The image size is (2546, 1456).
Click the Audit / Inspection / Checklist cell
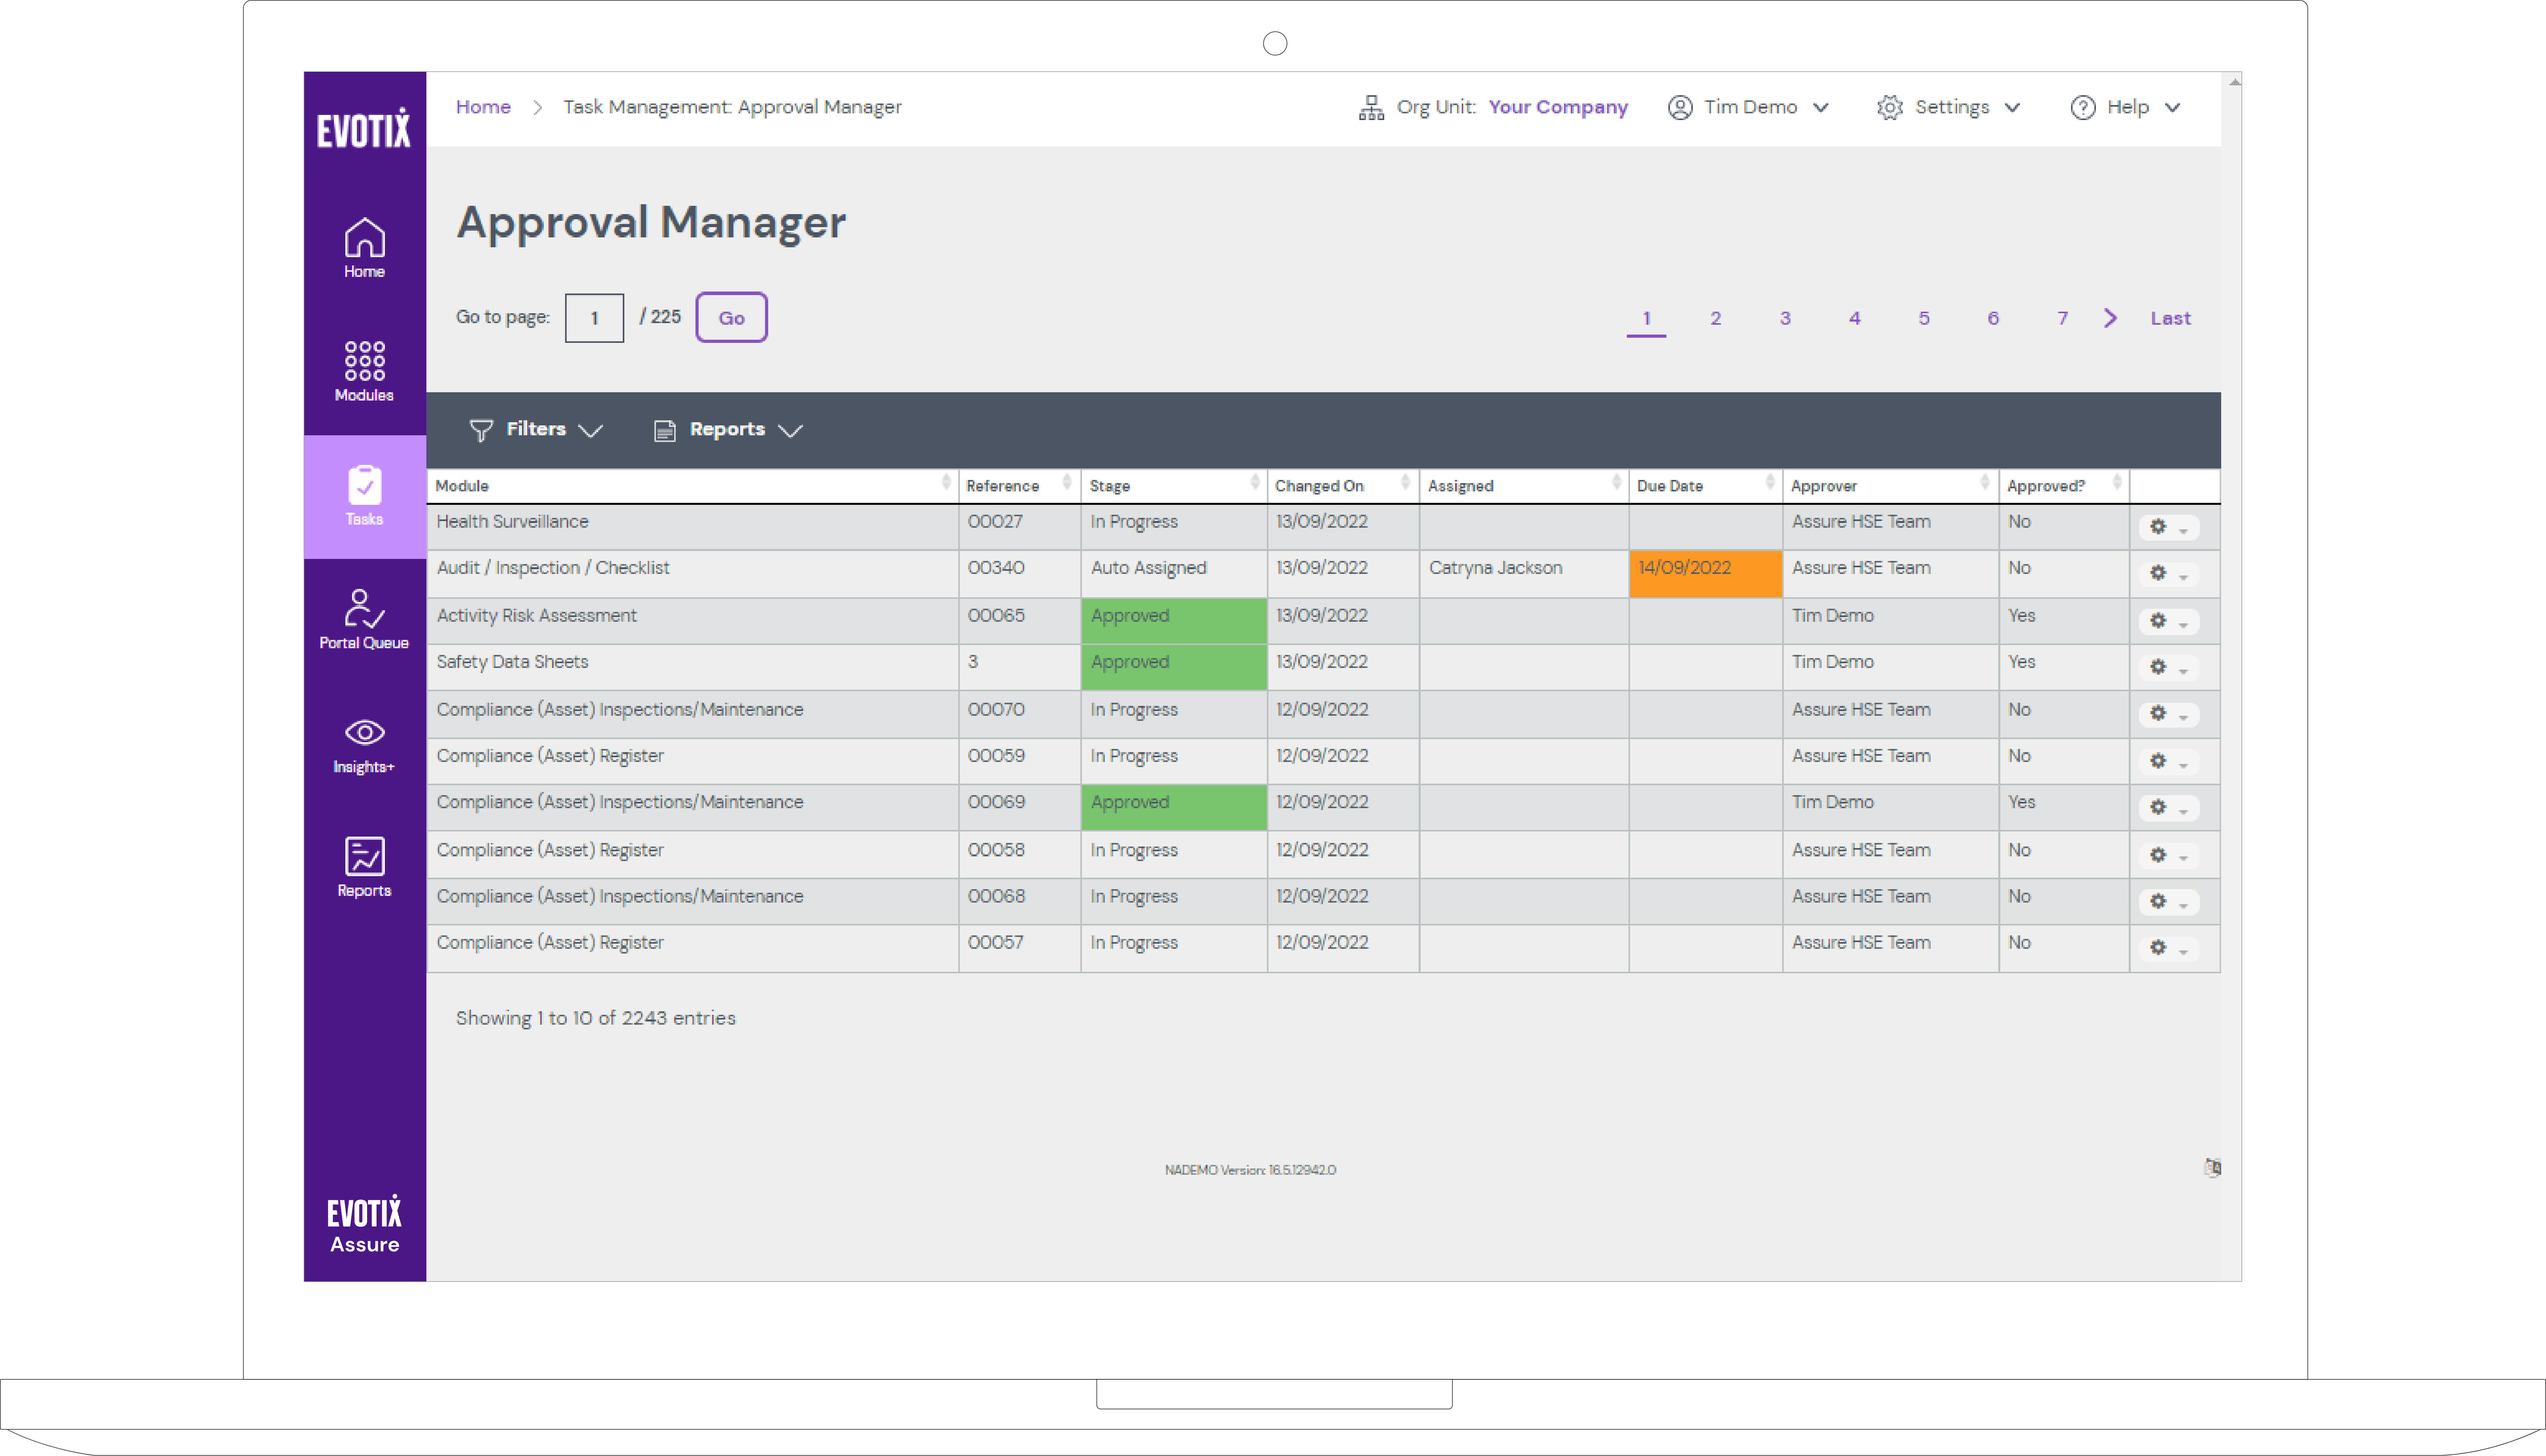tap(692, 573)
